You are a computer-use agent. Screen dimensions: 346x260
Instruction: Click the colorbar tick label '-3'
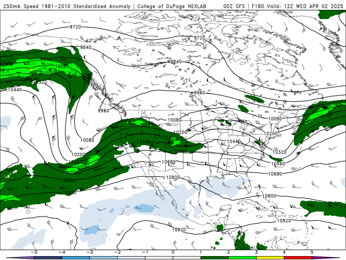point(90,252)
